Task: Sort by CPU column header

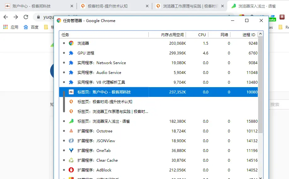Action: pos(197,35)
